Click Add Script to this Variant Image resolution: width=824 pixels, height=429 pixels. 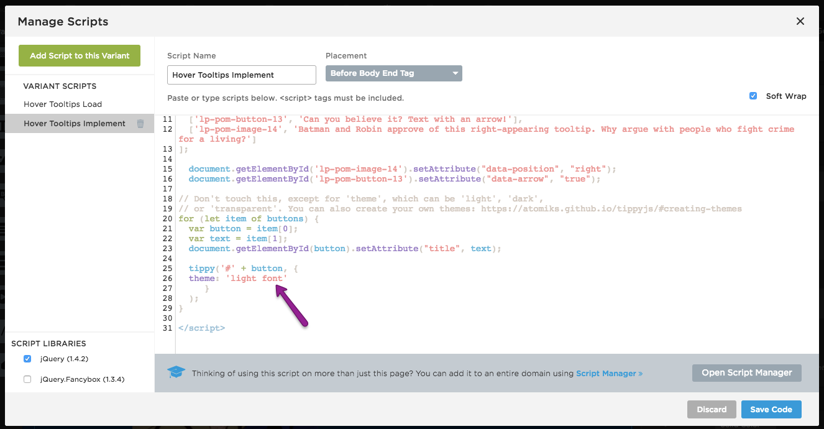[x=80, y=55]
